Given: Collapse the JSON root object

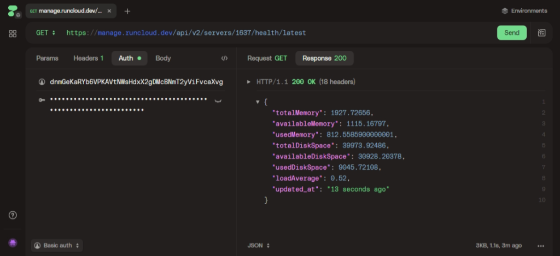Looking at the screenshot, I should (x=258, y=102).
